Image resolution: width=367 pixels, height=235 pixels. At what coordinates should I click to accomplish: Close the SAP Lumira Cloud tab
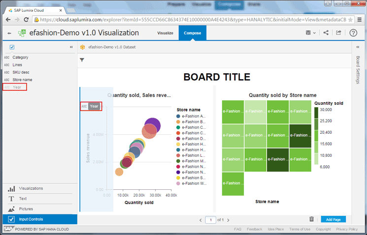tap(61, 10)
